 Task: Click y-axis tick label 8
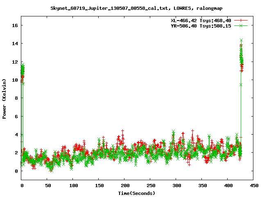[x=16, y=98]
